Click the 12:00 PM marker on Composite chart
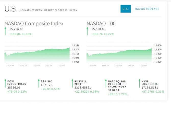 point(36,65)
